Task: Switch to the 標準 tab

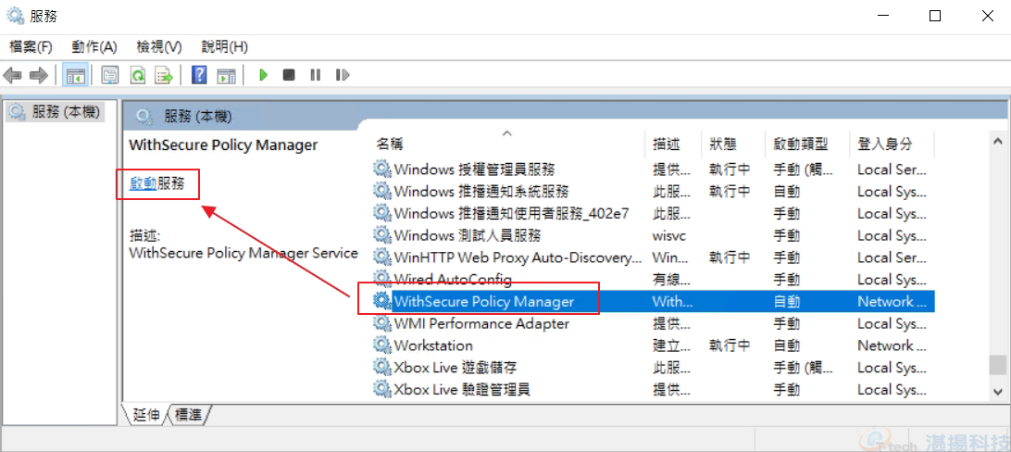Action: [x=188, y=415]
